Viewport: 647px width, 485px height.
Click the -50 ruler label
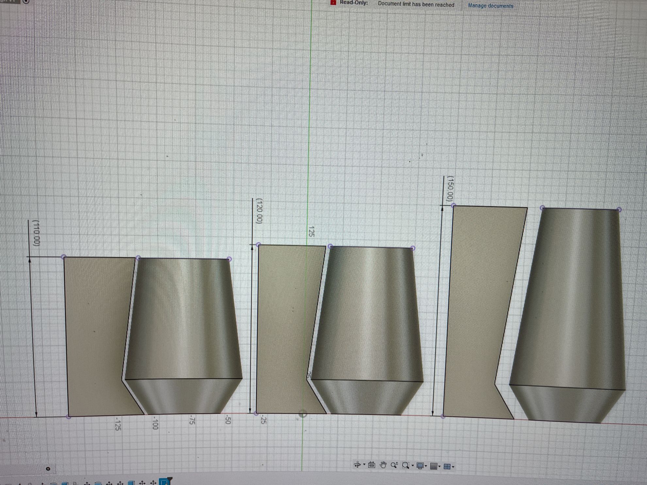(x=228, y=420)
